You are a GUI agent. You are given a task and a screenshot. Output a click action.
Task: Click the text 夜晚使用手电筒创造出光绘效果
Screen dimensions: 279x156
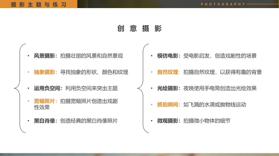click(220, 88)
